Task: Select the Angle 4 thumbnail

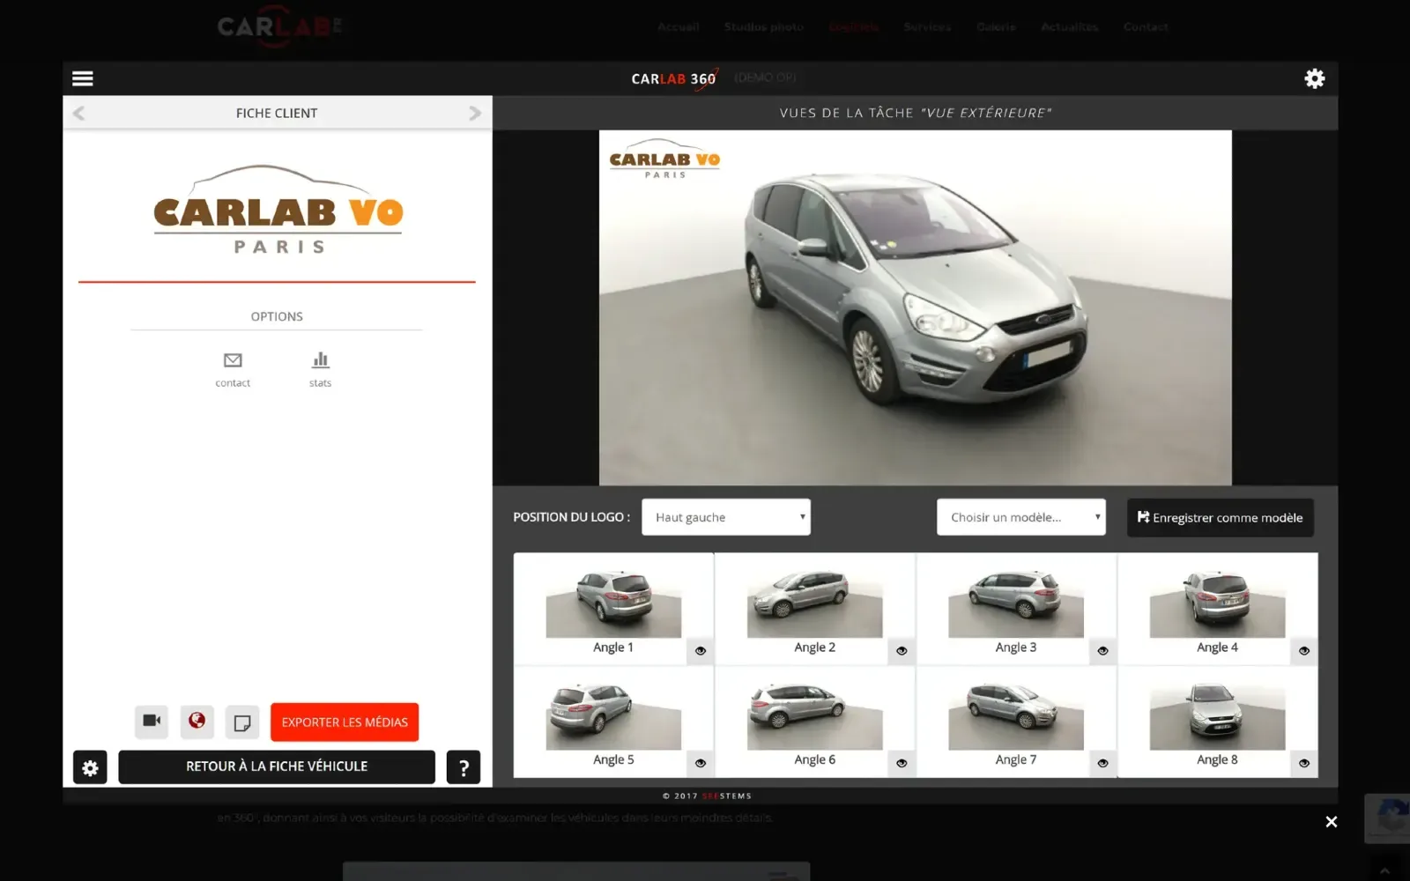Action: point(1217,603)
